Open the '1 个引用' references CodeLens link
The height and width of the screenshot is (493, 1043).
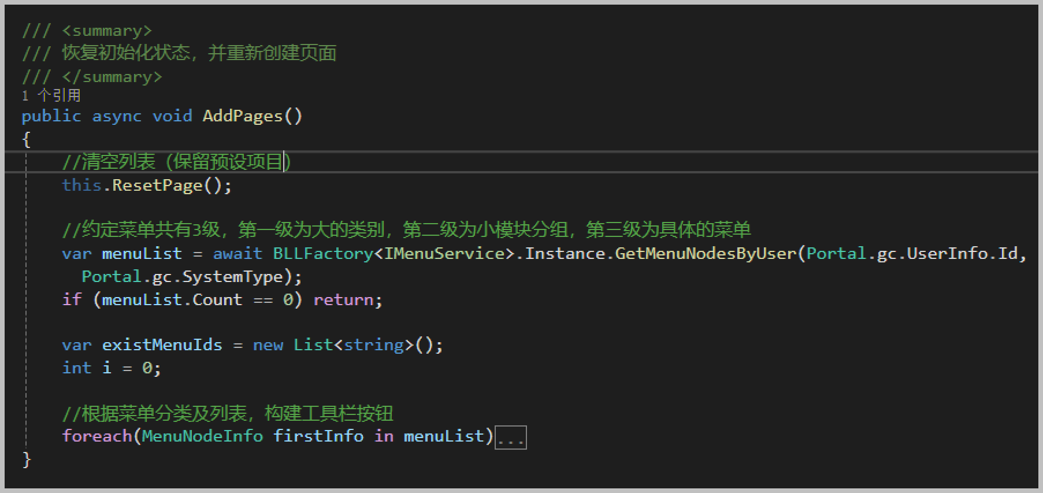[51, 95]
